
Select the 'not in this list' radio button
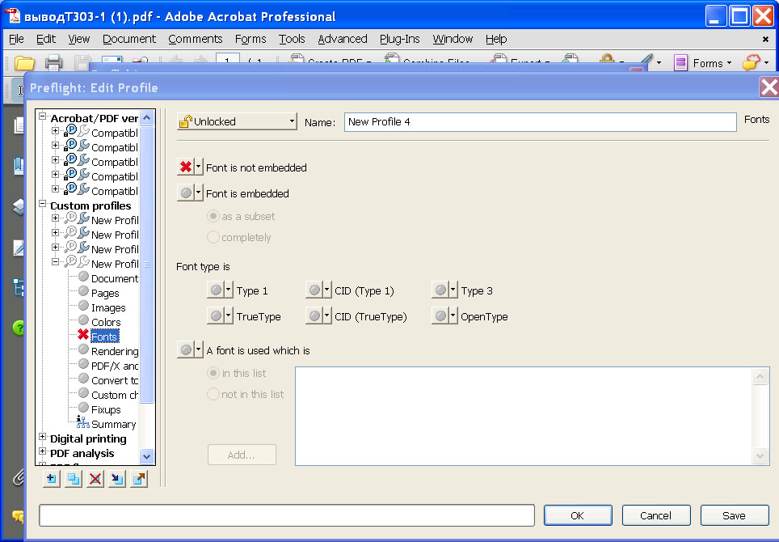coord(213,394)
